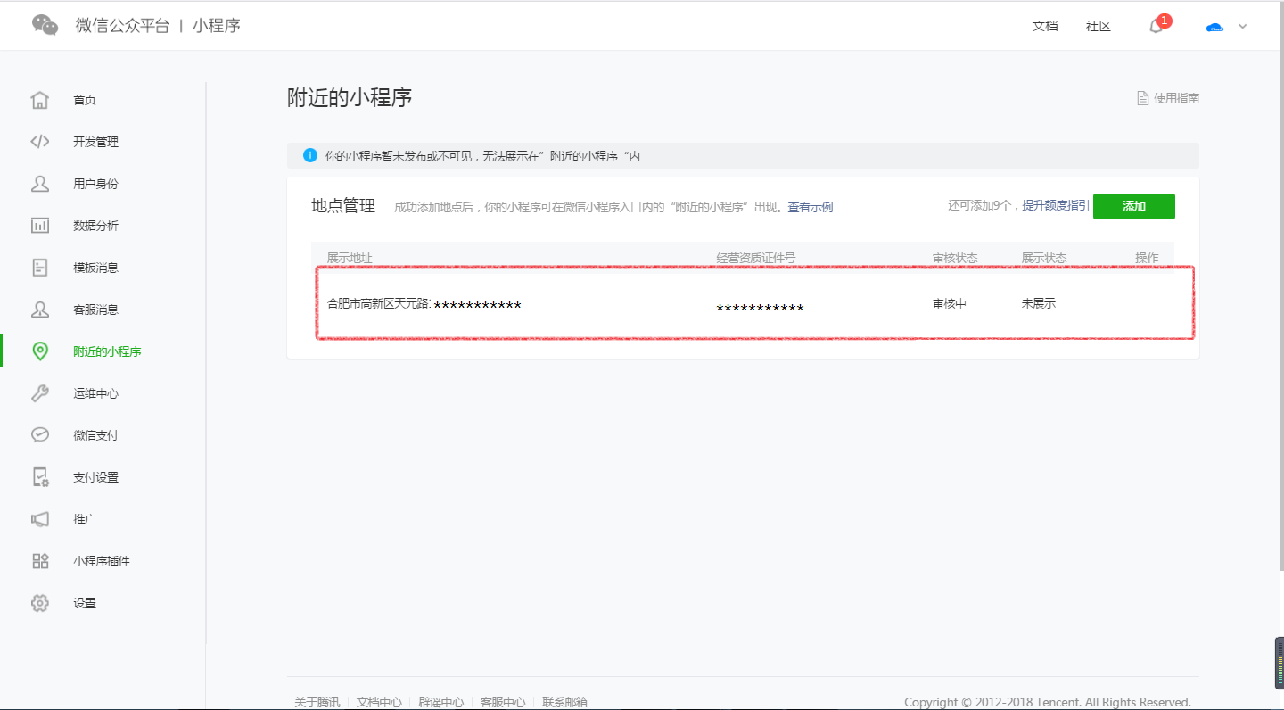This screenshot has height=710, width=1284.
Task: Select the 开发管理 code icon
Action: 40,141
